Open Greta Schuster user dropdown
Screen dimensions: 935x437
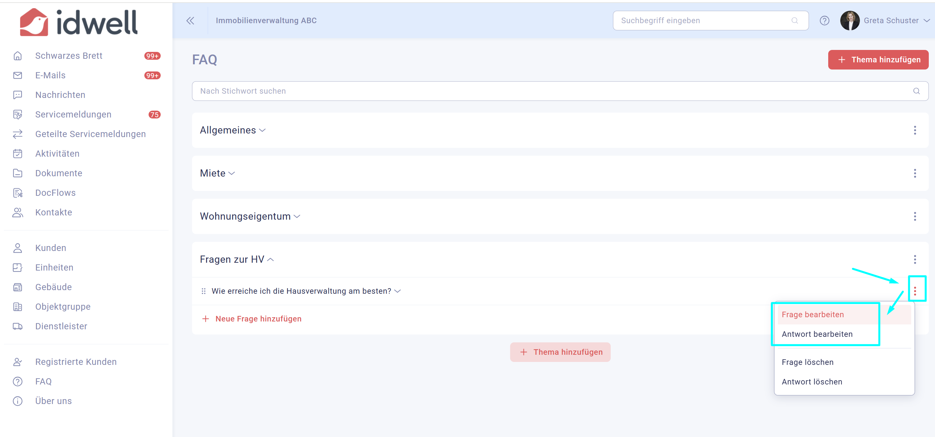pyautogui.click(x=891, y=21)
